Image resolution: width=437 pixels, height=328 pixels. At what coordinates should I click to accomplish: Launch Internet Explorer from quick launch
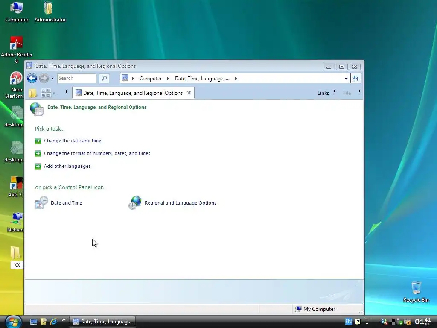[x=53, y=322]
